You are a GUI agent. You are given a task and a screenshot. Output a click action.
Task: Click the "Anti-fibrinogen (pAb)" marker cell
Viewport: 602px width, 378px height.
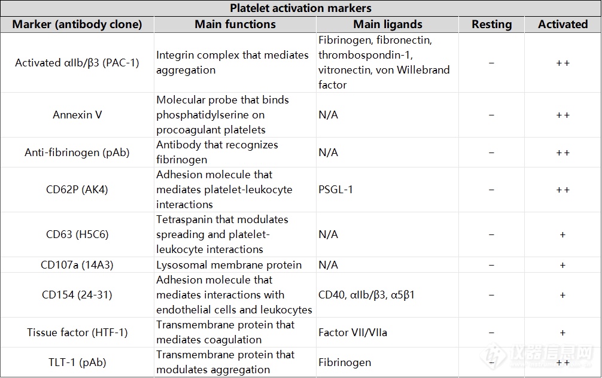(77, 153)
